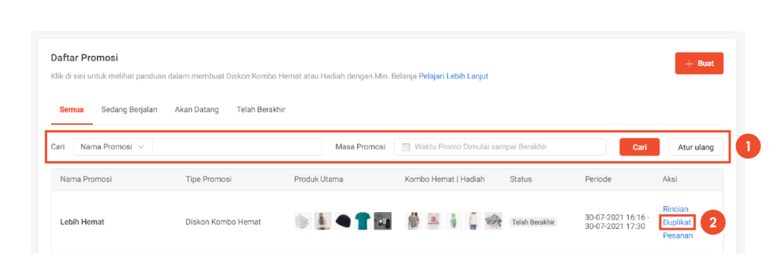Switch to the Sedang Berjalan tab
This screenshot has height=278, width=776.
[x=129, y=109]
